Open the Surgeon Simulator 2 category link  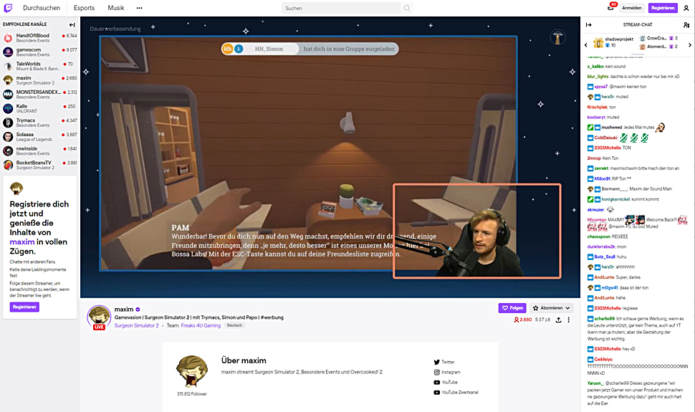point(137,325)
